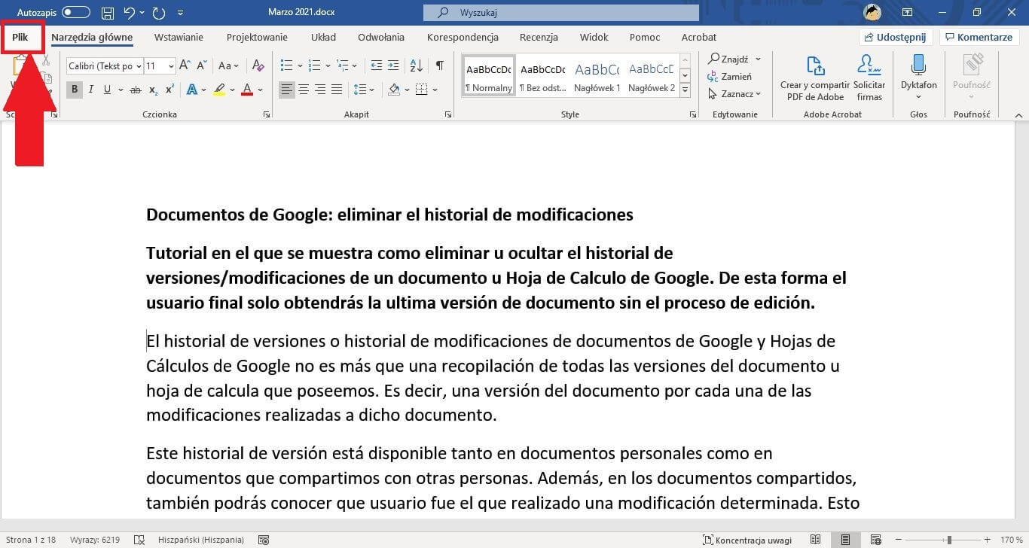Click the Redo arrow icon
Image resolution: width=1029 pixels, height=548 pixels.
point(158,13)
